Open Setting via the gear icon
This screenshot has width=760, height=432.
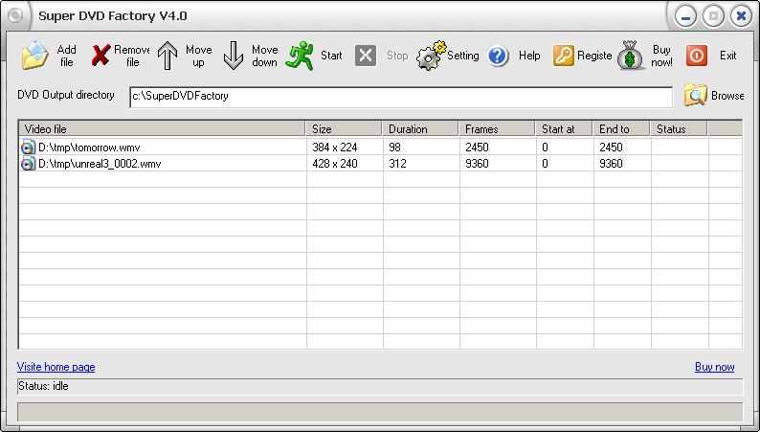tap(431, 56)
